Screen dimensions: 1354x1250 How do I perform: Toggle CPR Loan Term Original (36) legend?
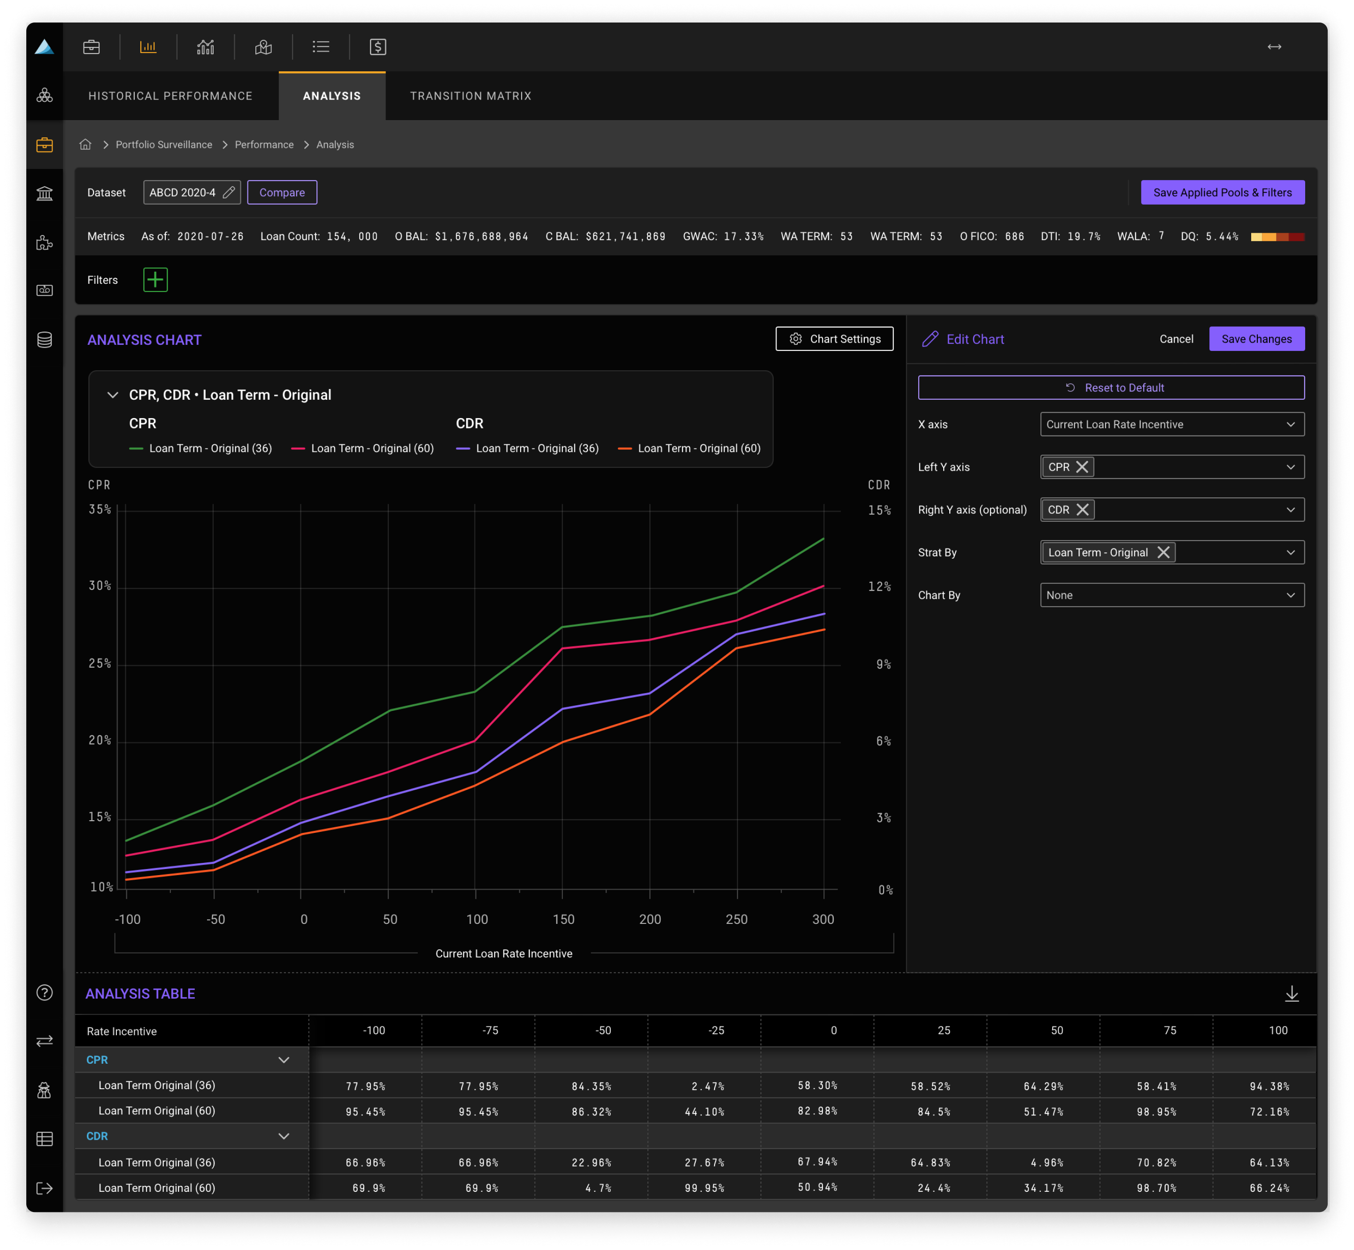pos(201,448)
